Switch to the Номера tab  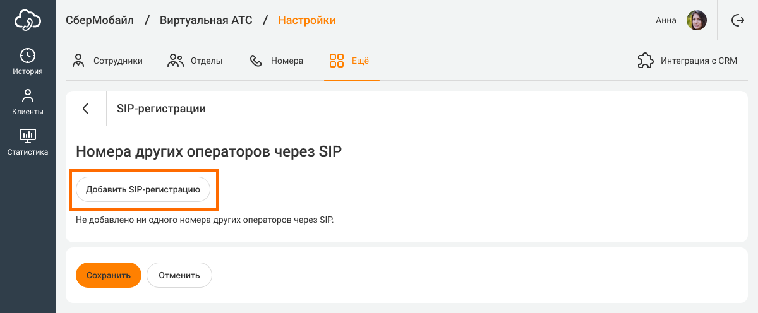click(277, 61)
